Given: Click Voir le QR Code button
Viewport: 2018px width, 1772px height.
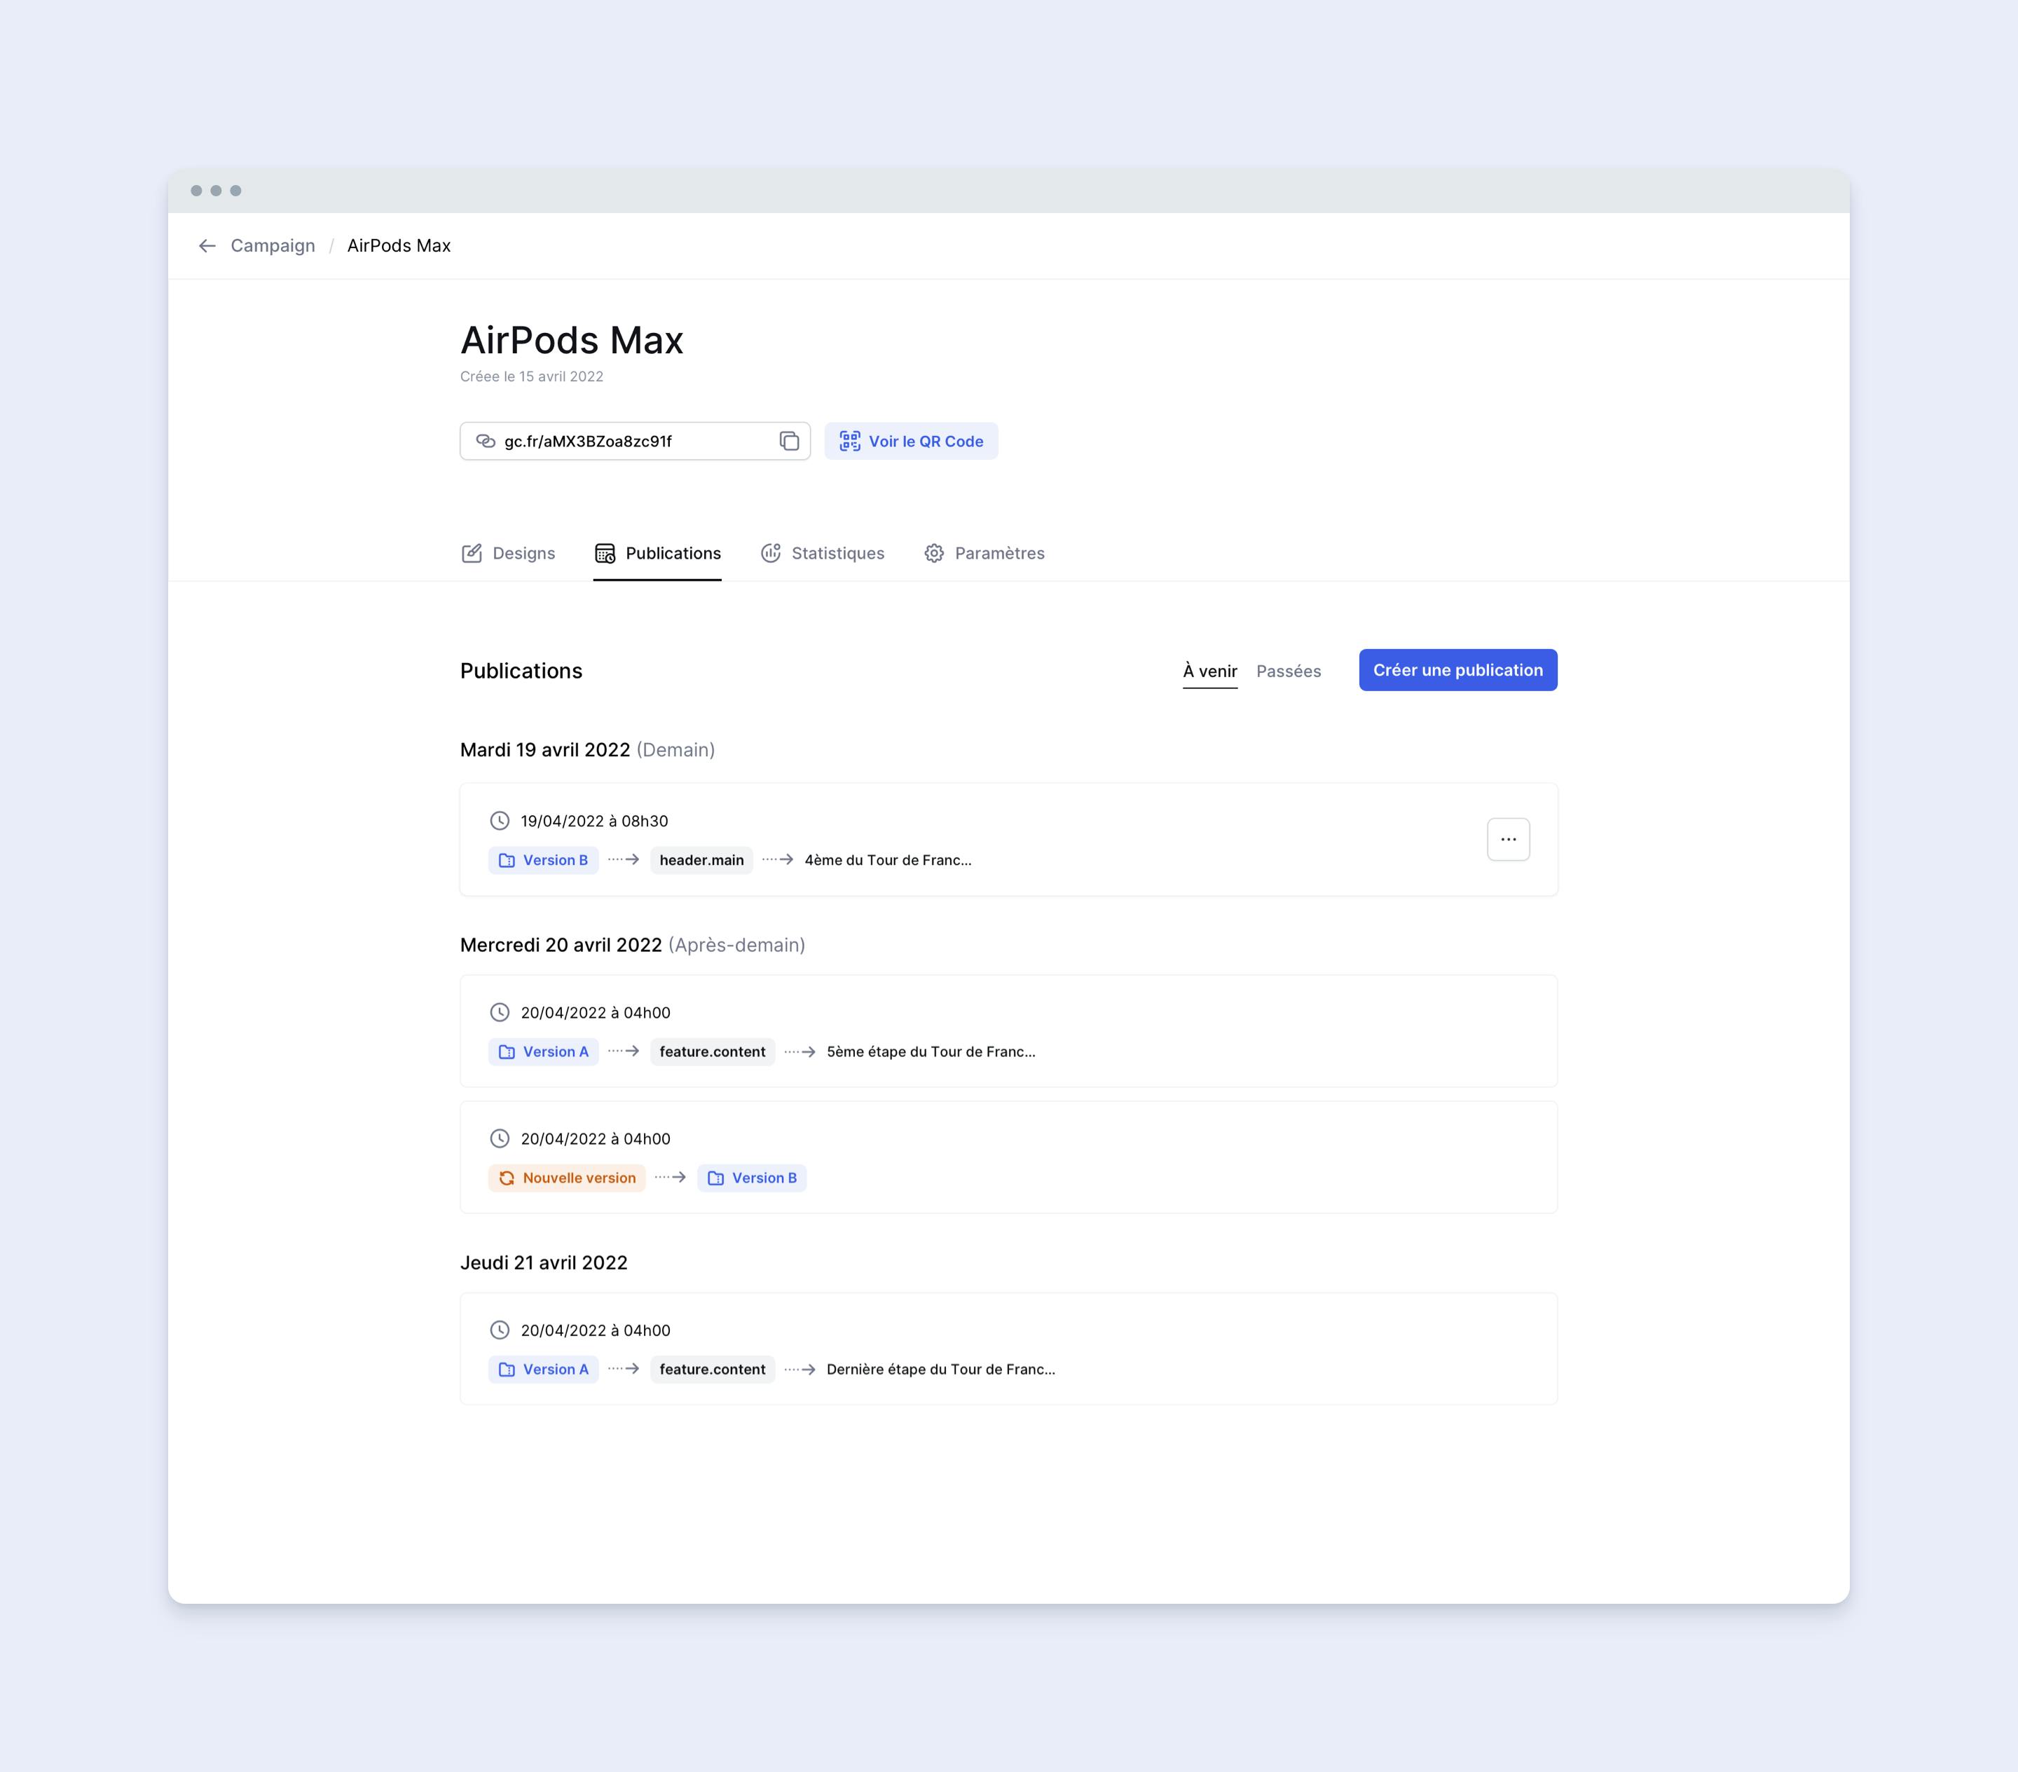Looking at the screenshot, I should tap(912, 442).
